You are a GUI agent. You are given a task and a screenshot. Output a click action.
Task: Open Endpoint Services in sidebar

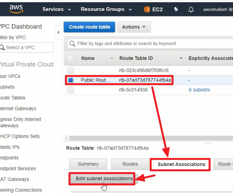click(x=18, y=169)
